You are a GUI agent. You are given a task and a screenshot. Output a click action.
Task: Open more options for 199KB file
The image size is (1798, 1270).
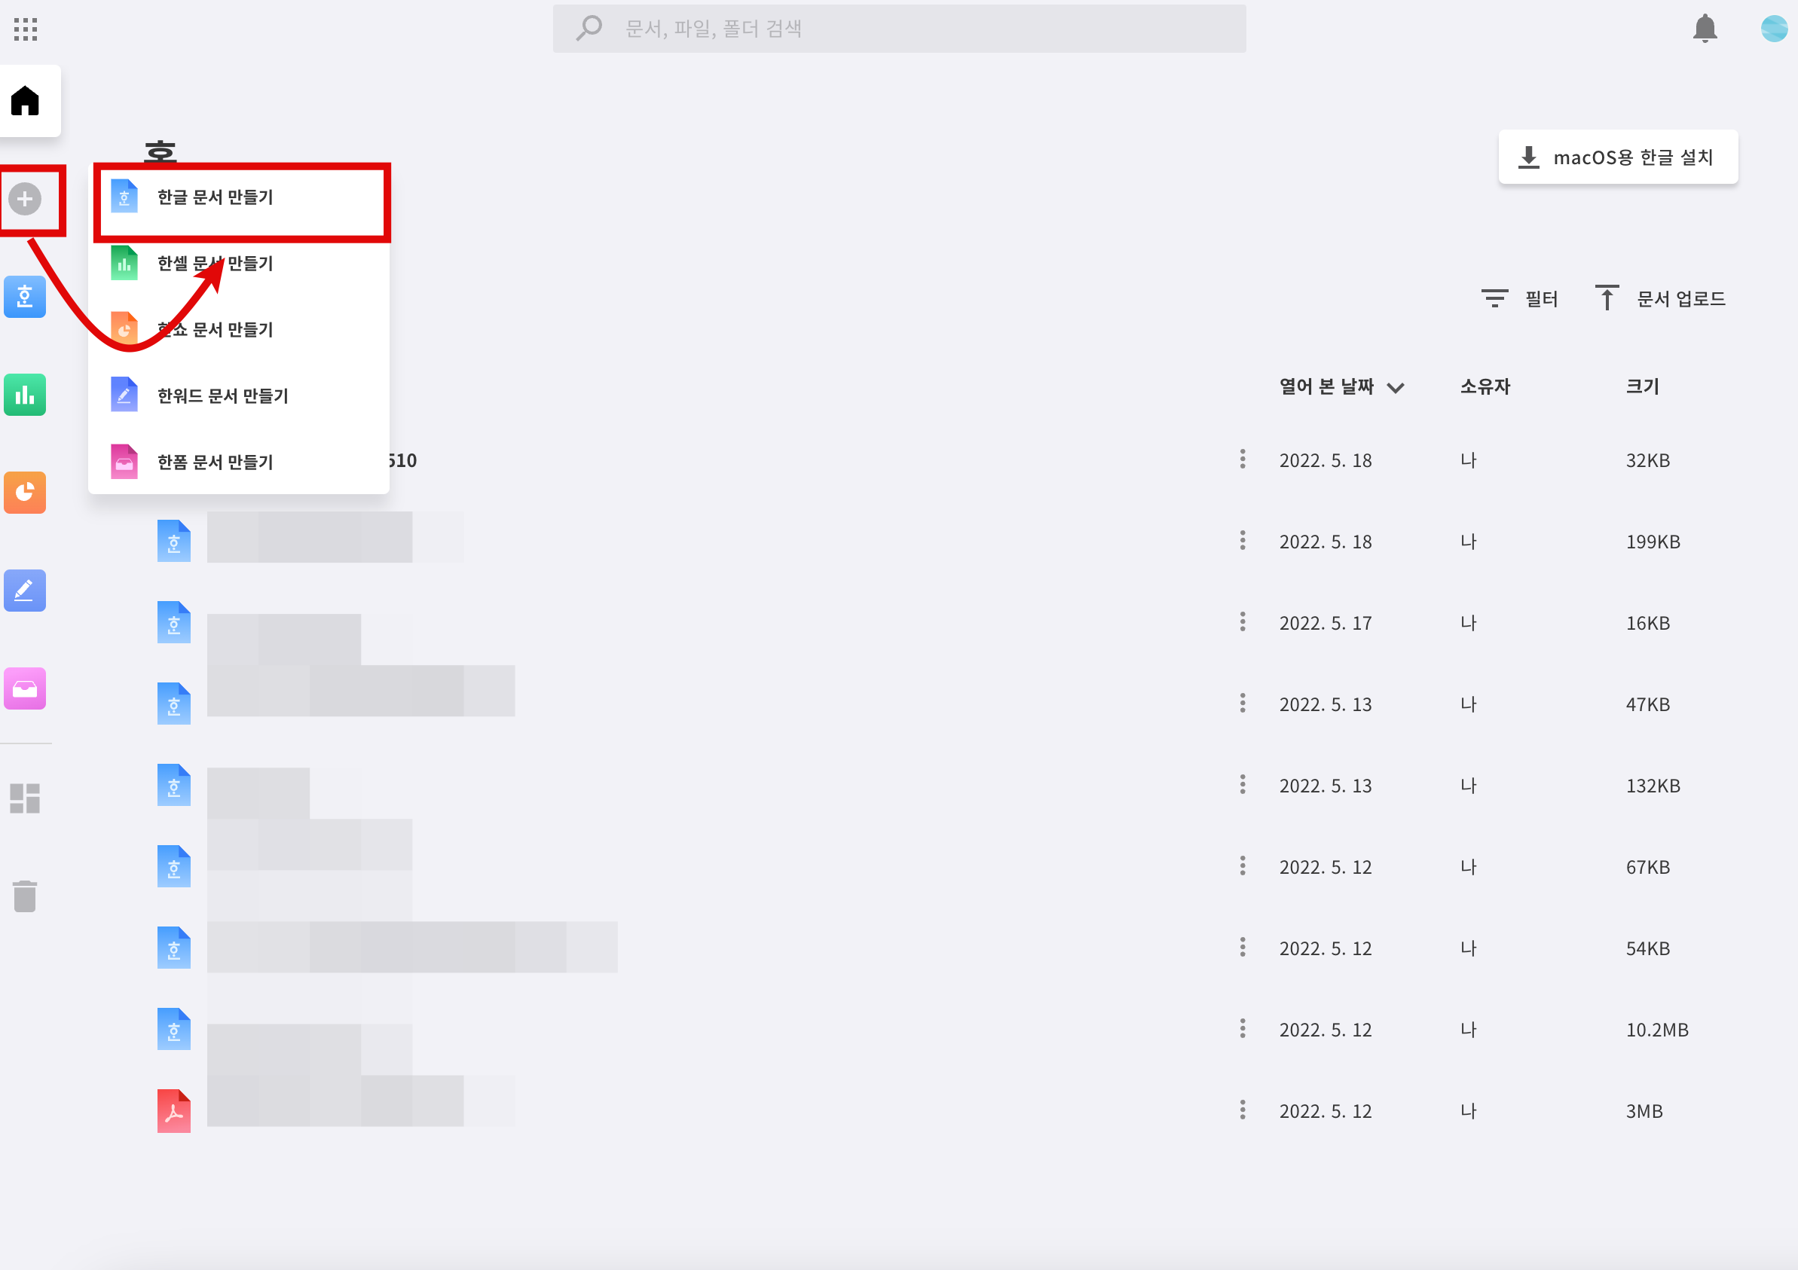tap(1243, 541)
